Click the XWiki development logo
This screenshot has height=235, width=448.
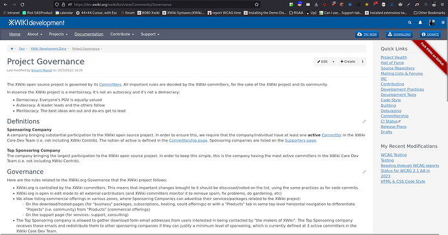tap(36, 23)
